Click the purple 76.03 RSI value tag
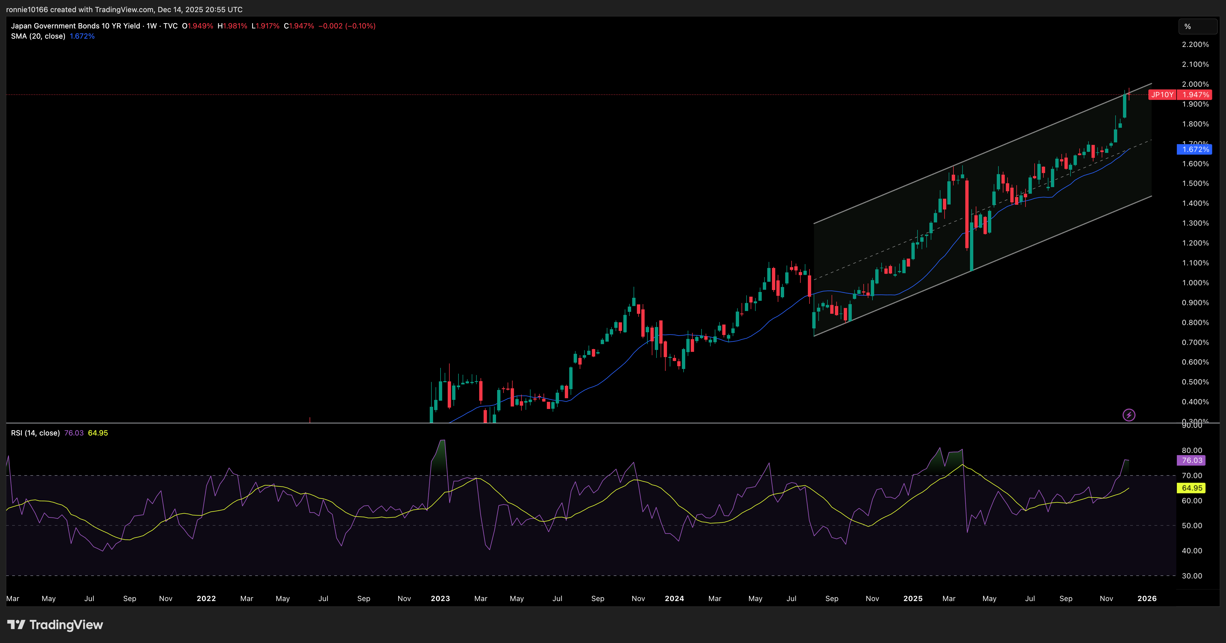Viewport: 1226px width, 643px height. click(1192, 460)
